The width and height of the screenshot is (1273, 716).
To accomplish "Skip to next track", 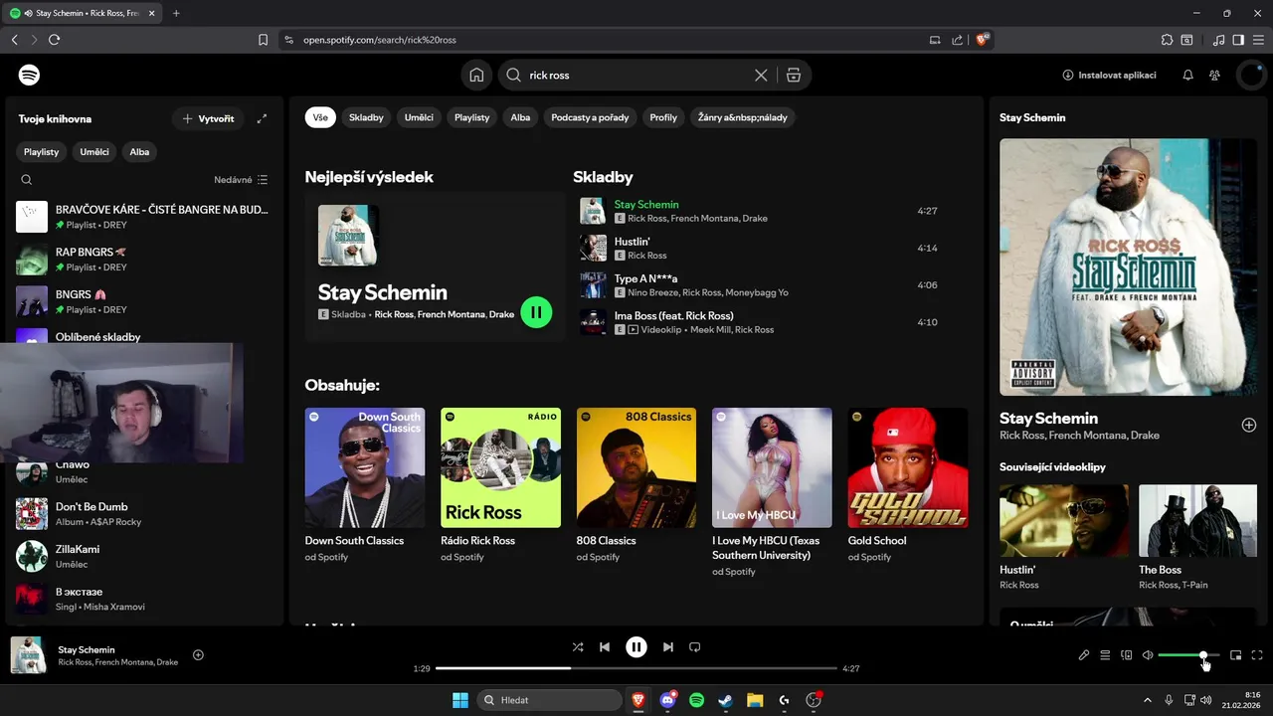I will 668,646.
